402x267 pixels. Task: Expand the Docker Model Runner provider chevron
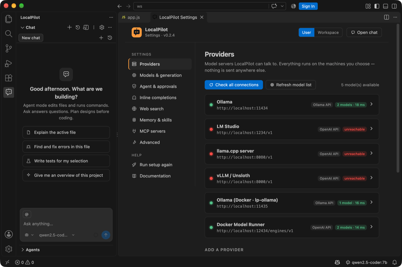[x=371, y=227]
